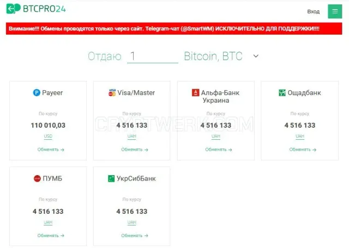This screenshot has width=349, height=248.
Task: Click the Visa/Master card title
Action: coord(136,92)
